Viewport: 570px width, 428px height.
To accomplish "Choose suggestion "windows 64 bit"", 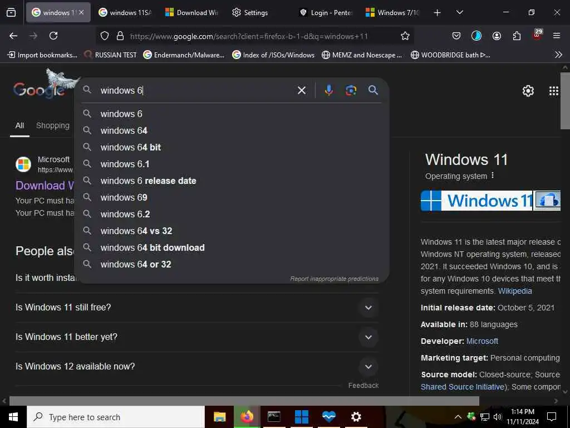I will (x=232, y=147).
